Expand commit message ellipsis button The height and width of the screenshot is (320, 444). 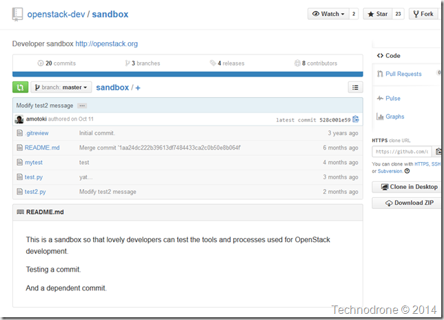[82, 106]
